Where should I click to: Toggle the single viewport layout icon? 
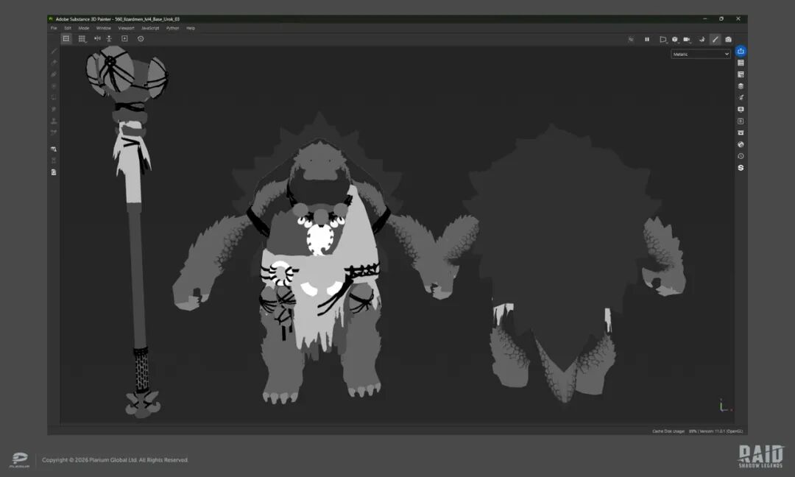pos(66,38)
